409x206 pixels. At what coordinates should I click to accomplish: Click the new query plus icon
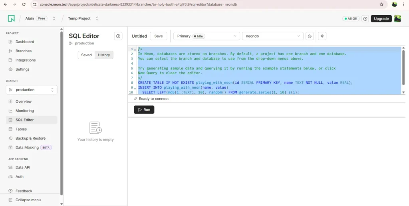(118, 36)
